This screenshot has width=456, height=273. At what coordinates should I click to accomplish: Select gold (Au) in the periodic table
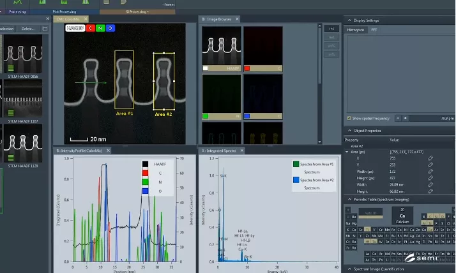(x=412, y=242)
